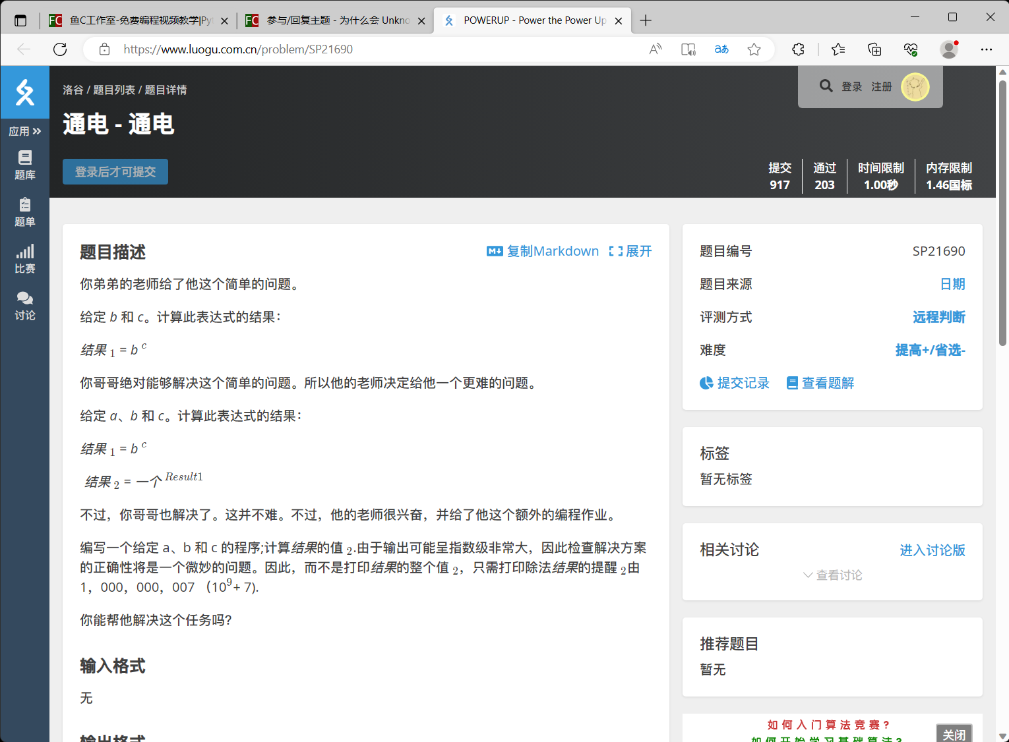Click the 提交 917 statistic
Image resolution: width=1009 pixels, height=742 pixels.
780,177
